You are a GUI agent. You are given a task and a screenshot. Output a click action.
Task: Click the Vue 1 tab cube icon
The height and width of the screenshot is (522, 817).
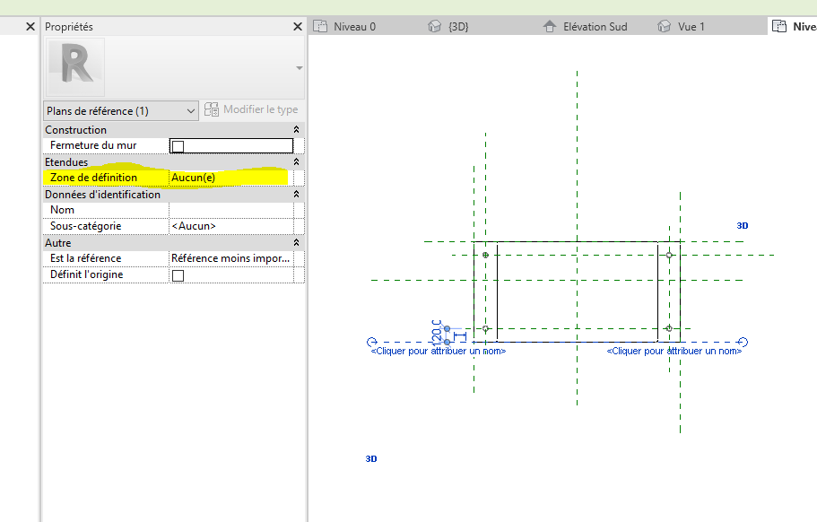665,26
